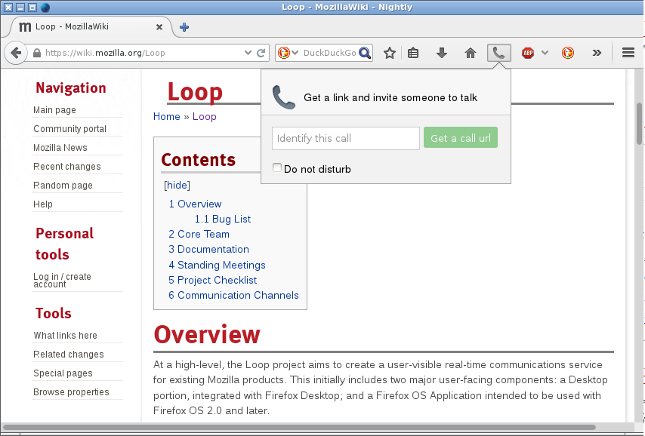Select the Loop - MozillaWiki tab

(x=91, y=26)
